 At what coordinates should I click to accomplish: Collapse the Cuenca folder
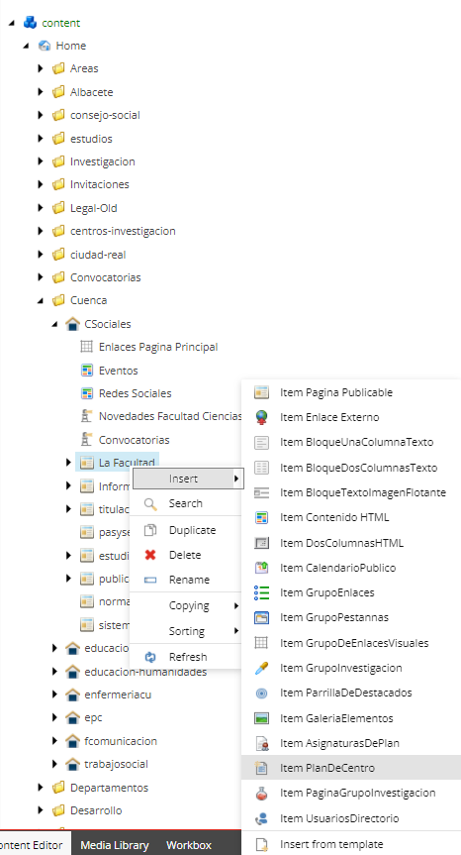point(41,300)
